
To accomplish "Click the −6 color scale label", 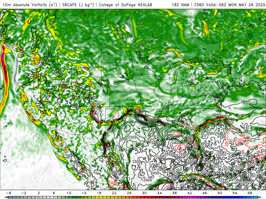I will (x=9, y=193).
